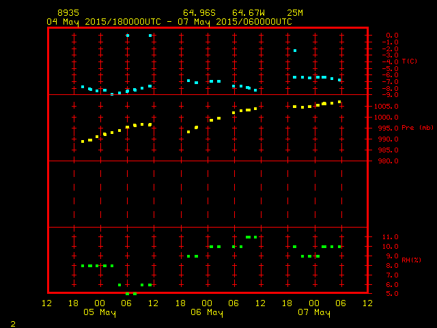The width and height of the screenshot is (437, 328).
Task: Click RH axis value '5.0'
Action: [392, 294]
